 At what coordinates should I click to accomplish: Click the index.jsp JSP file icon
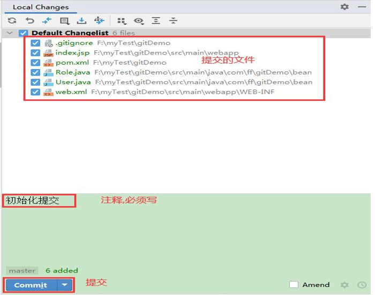[x=48, y=53]
